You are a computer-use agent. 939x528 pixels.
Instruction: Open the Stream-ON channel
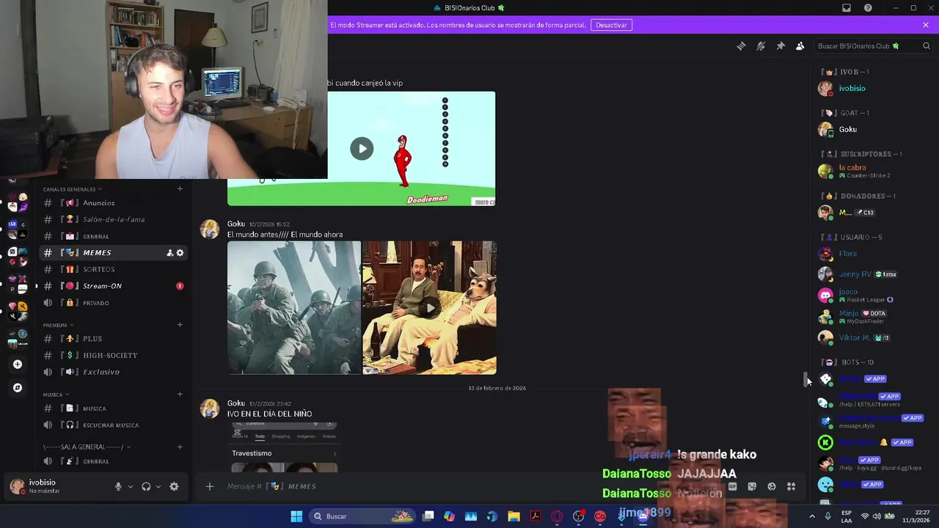(x=113, y=286)
